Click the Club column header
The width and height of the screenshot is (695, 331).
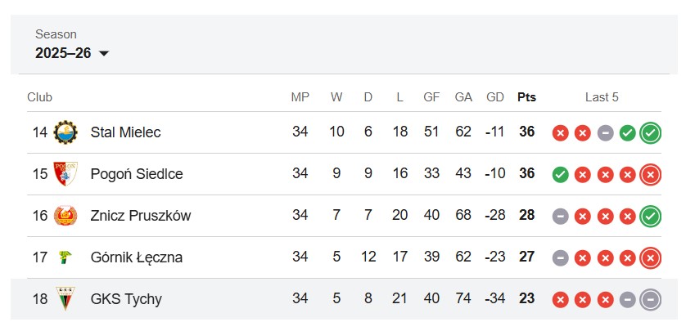click(x=39, y=97)
